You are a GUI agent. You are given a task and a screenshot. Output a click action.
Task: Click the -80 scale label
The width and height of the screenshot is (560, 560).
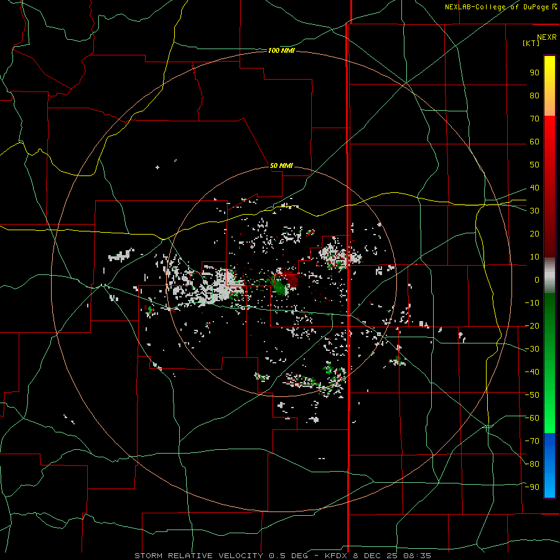point(532,464)
